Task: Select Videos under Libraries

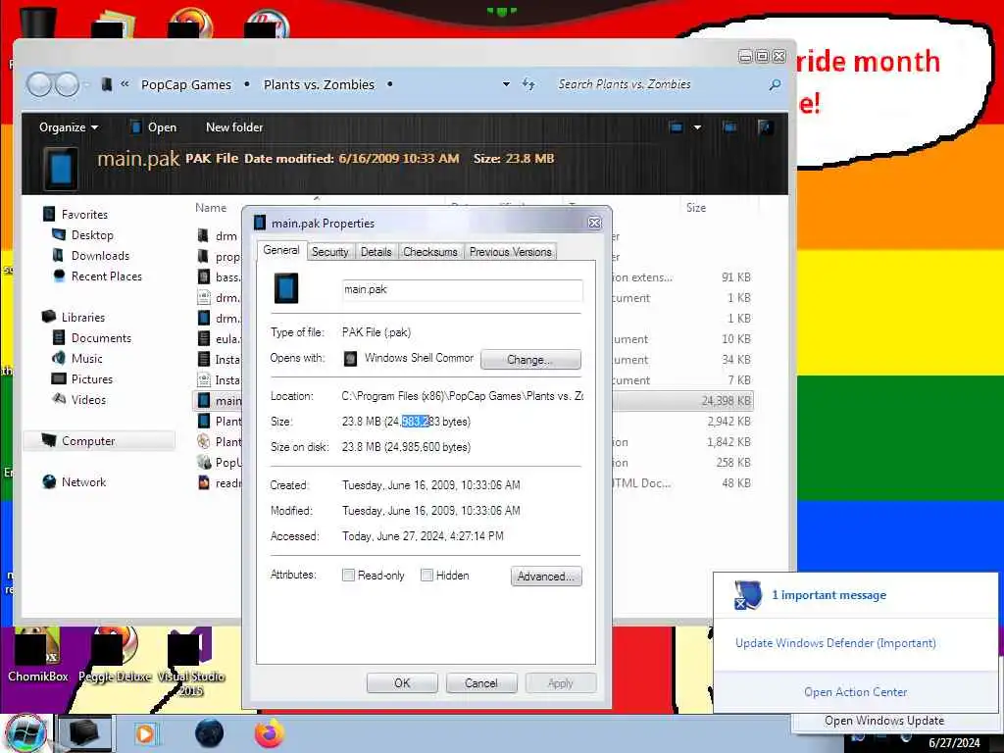Action: 88,400
